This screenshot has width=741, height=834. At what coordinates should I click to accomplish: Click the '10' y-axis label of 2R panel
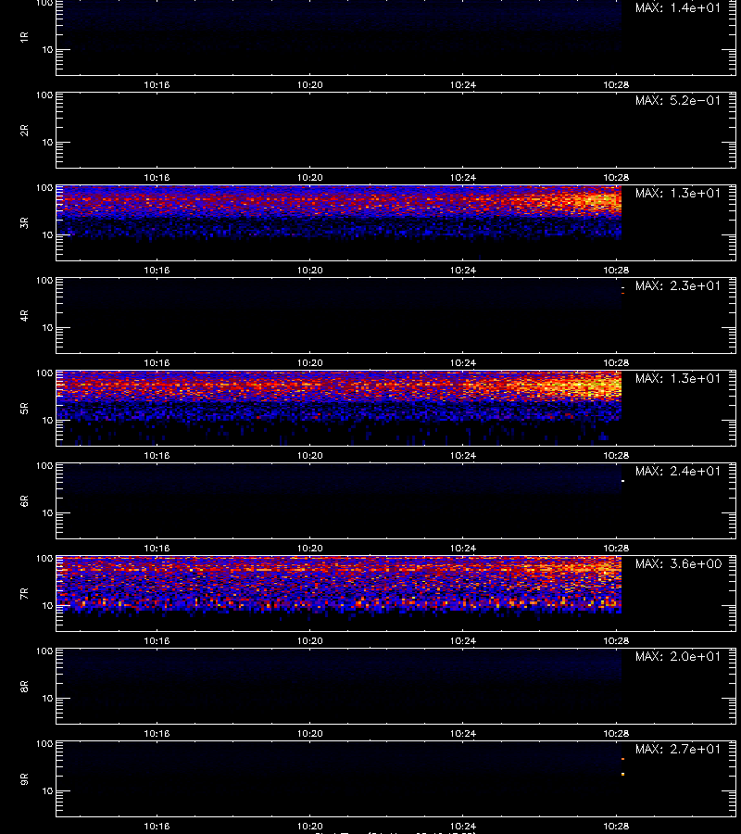pyautogui.click(x=47, y=142)
